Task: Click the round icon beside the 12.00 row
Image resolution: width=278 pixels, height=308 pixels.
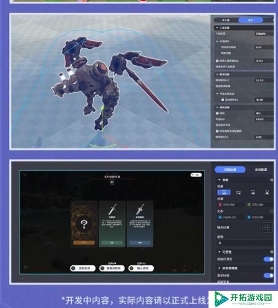Action: (x=218, y=61)
